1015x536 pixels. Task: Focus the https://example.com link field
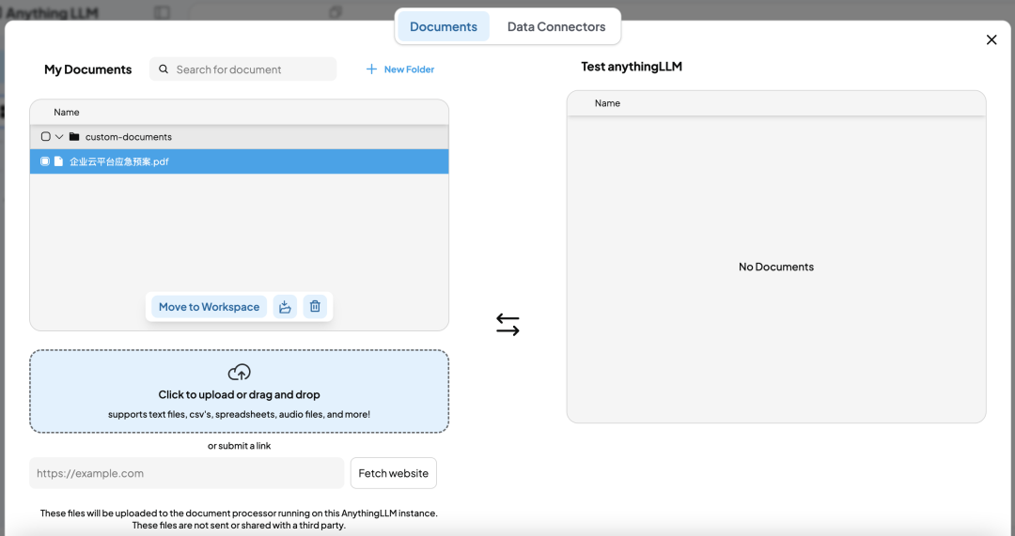click(x=186, y=473)
